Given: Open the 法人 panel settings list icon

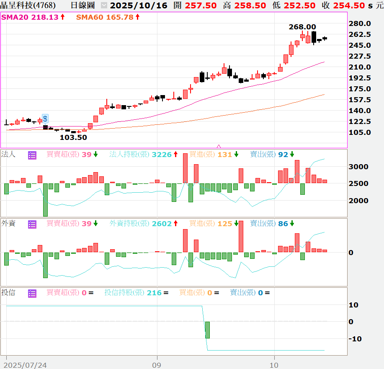Looking at the screenshot, I should click(32, 155).
